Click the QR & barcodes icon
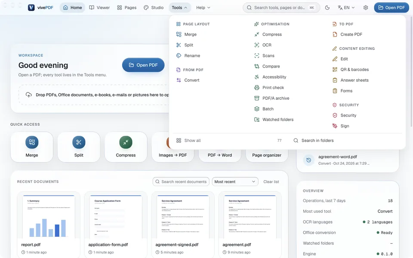413x258 pixels. pyautogui.click(x=335, y=70)
